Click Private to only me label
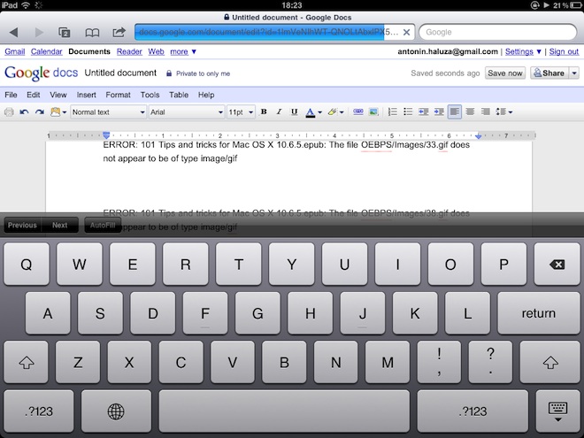The image size is (584, 438). 203,73
